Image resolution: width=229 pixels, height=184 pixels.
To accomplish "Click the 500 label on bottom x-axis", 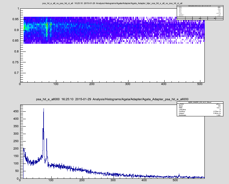I will [x=175, y=181].
